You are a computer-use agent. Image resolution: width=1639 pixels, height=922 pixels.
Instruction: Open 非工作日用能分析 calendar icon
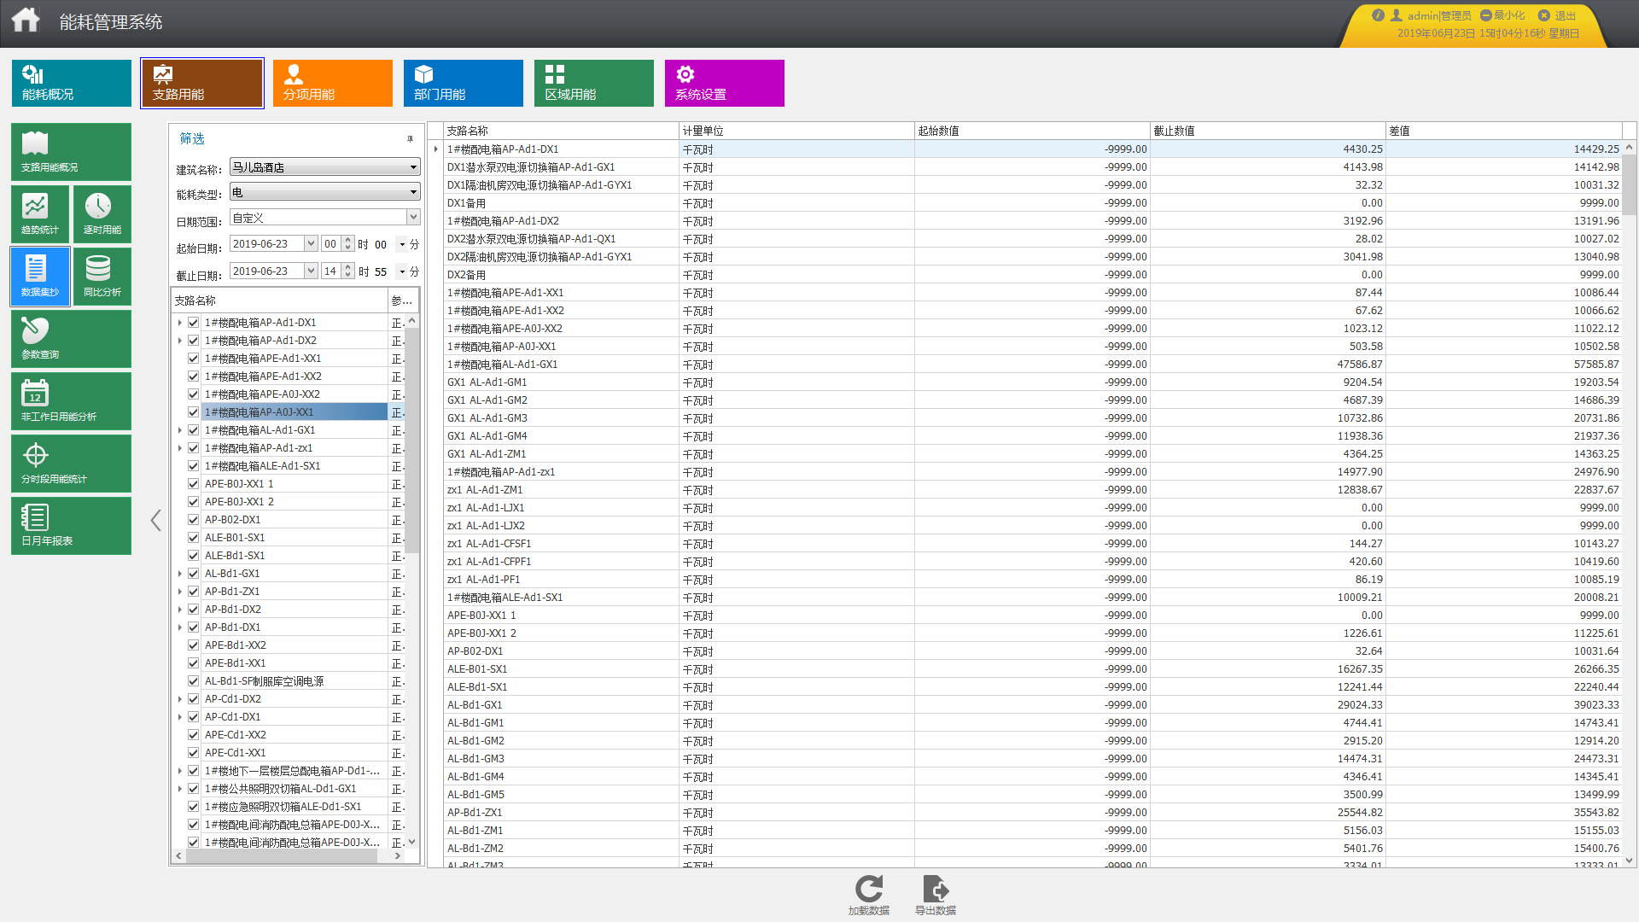point(71,400)
